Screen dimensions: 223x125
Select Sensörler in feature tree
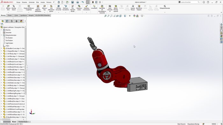pyautogui.click(x=9, y=33)
